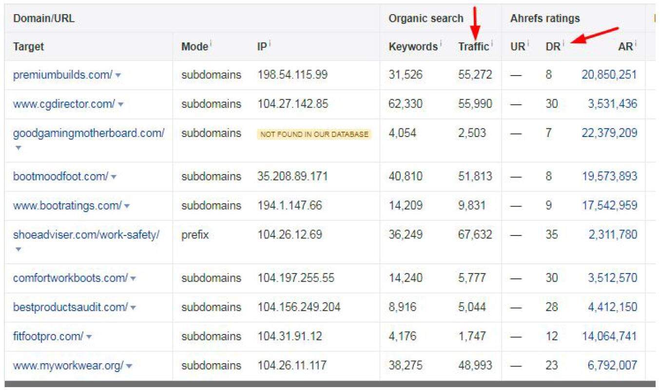Screen dimensions: 660x391
Task: Sort by DR column header
Action: click(x=552, y=47)
